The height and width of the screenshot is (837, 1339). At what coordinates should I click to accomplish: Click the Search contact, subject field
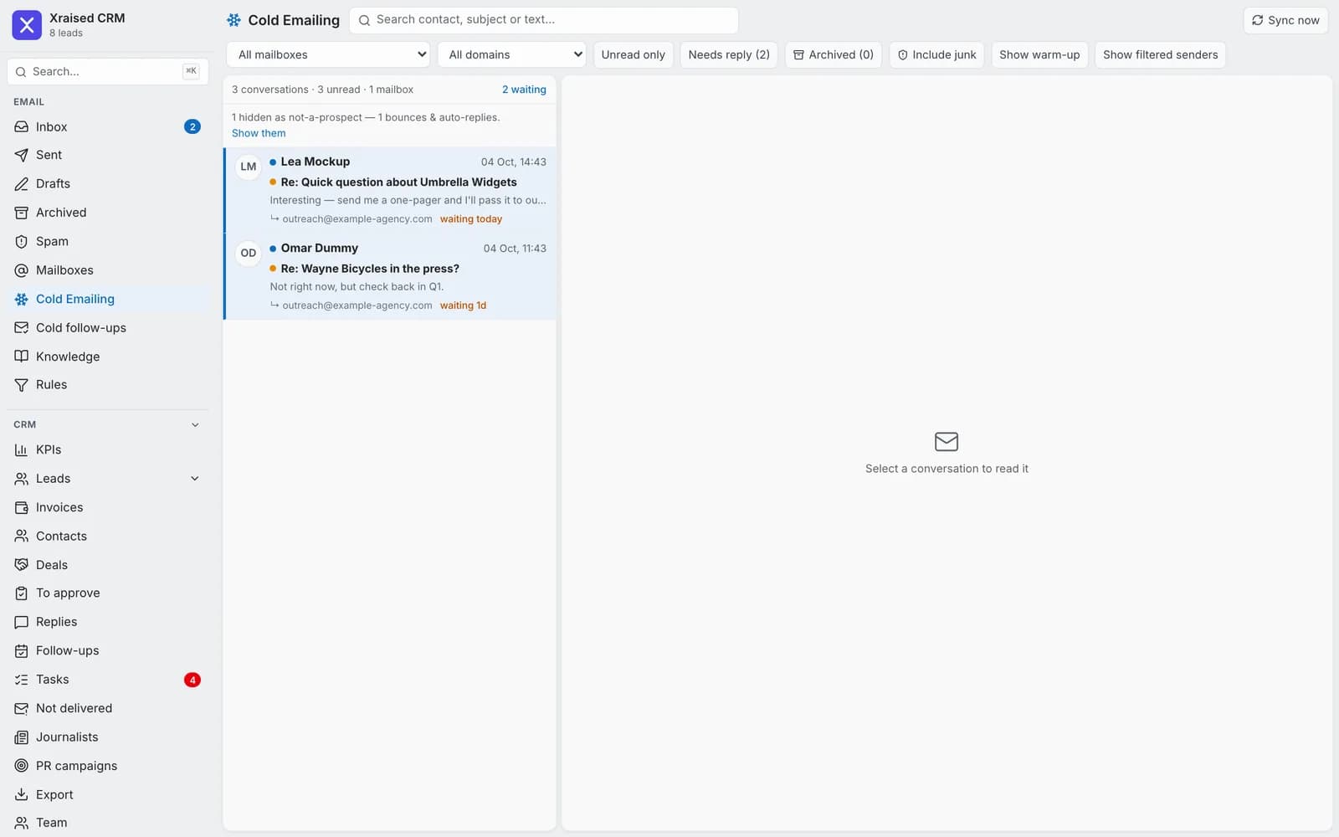pyautogui.click(x=544, y=20)
